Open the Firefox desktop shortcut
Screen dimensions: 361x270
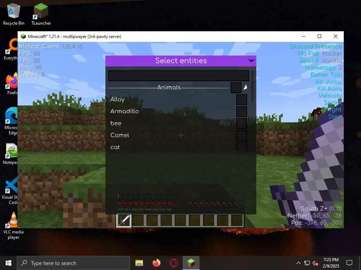tap(12, 84)
